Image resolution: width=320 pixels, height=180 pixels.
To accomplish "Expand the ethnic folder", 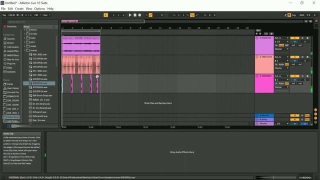I will point(24,30).
